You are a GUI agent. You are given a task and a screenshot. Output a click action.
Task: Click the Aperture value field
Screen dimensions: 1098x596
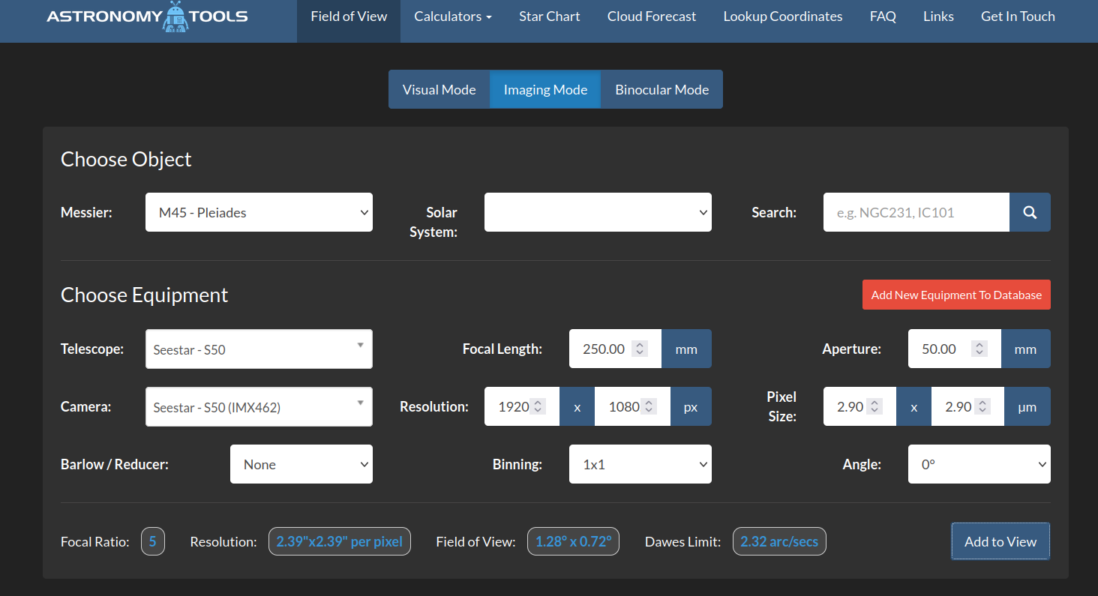(x=954, y=349)
